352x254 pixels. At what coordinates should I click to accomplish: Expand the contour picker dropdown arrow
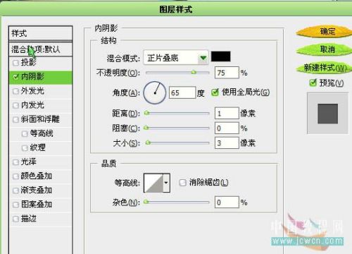coord(166,183)
